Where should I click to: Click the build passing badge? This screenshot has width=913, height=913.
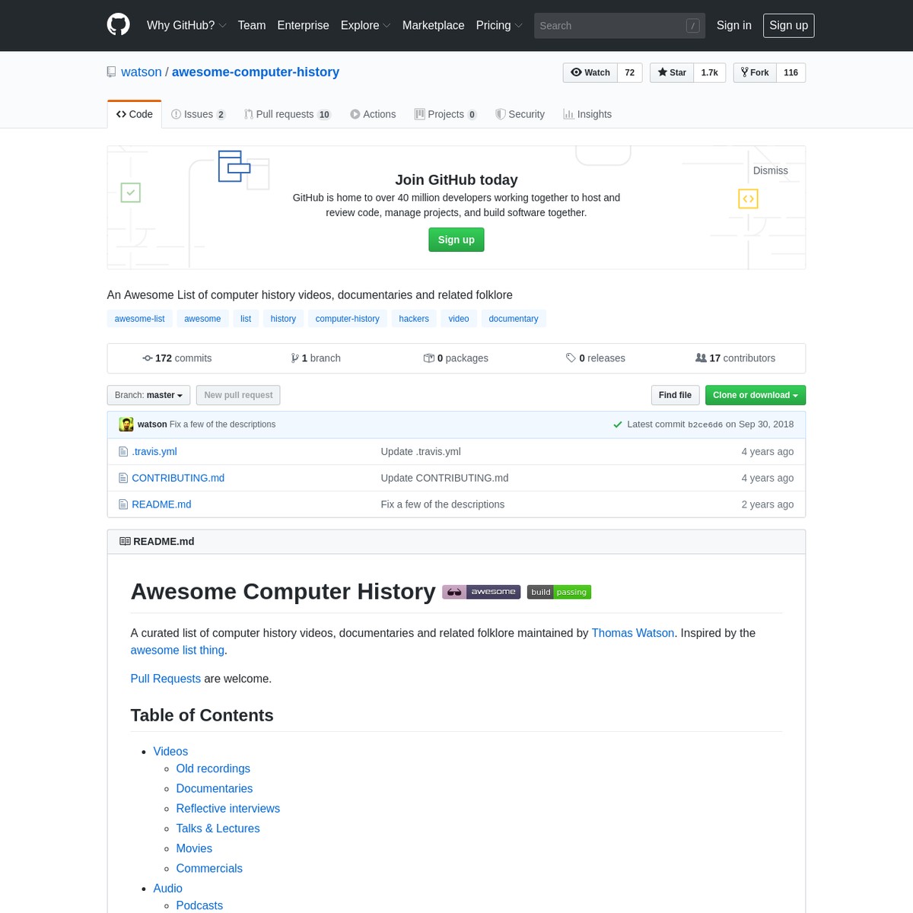(x=559, y=592)
